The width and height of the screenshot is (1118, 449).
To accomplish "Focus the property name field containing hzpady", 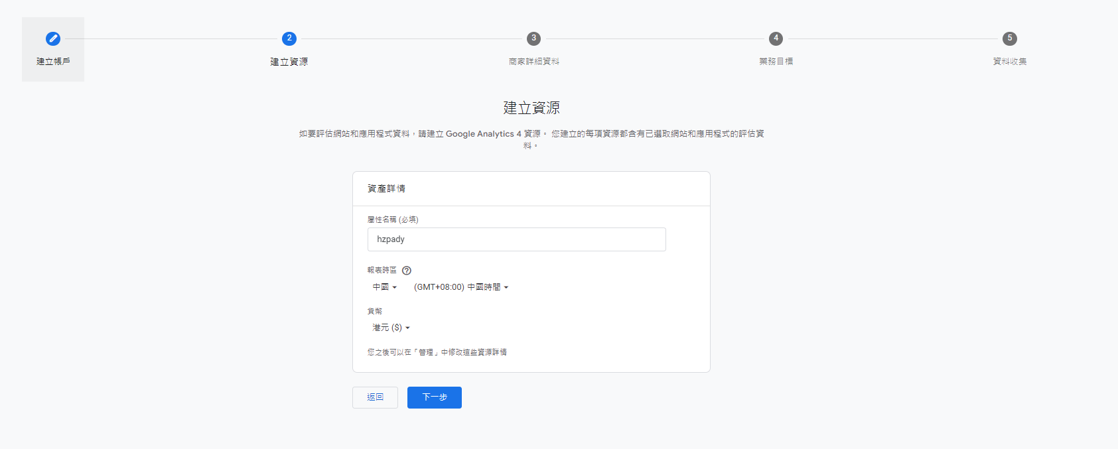I will [x=516, y=239].
